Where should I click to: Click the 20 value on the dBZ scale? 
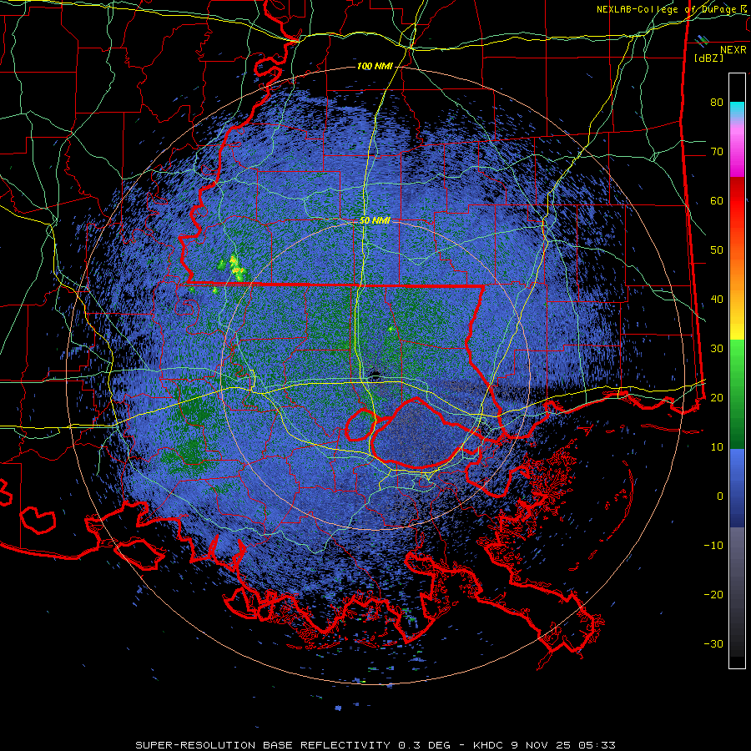717,397
